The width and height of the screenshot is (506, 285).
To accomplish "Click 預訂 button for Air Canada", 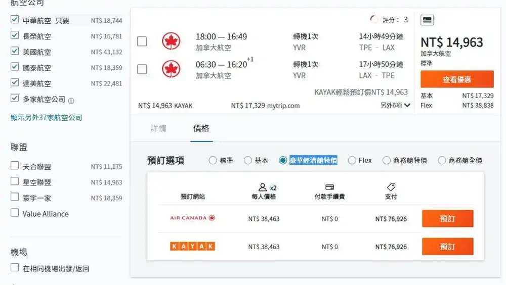I will click(x=448, y=219).
